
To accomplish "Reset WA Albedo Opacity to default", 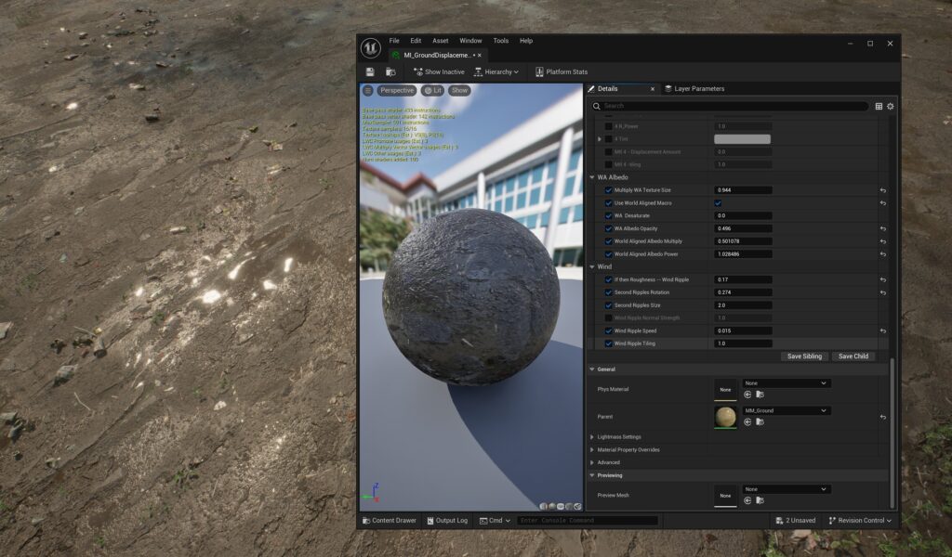I will (882, 228).
